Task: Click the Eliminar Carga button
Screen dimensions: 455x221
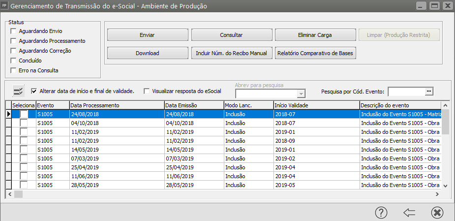Action: [x=315, y=35]
